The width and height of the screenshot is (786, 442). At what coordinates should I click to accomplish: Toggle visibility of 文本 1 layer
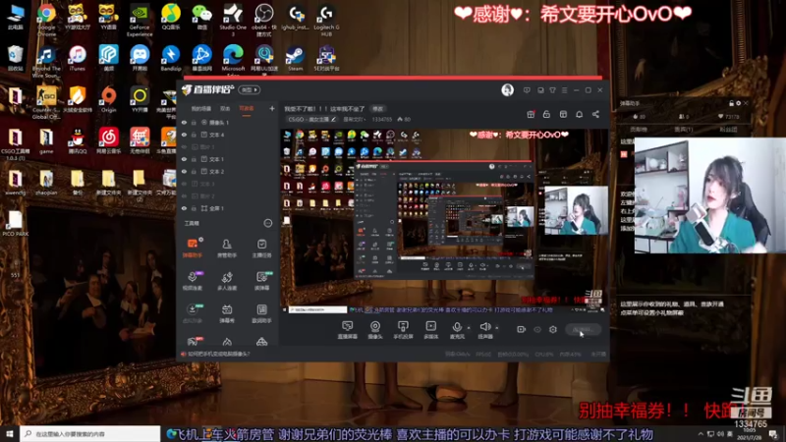click(184, 159)
